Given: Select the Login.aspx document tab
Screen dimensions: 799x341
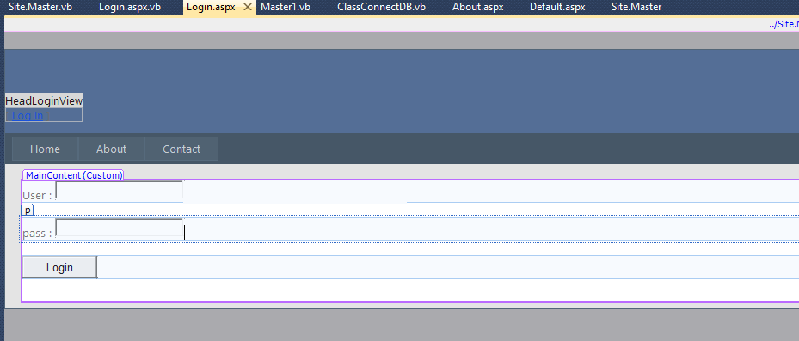Looking at the screenshot, I should point(211,7).
